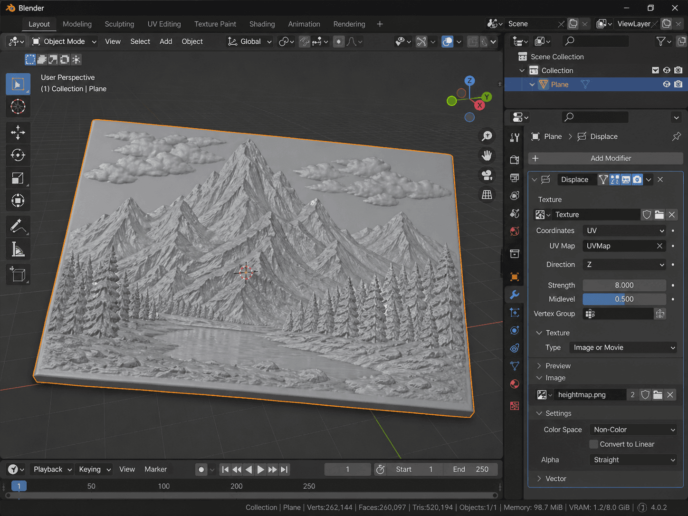Image resolution: width=688 pixels, height=516 pixels.
Task: Toggle the Plane's viewport visibility in the Outliner
Action: pos(667,84)
